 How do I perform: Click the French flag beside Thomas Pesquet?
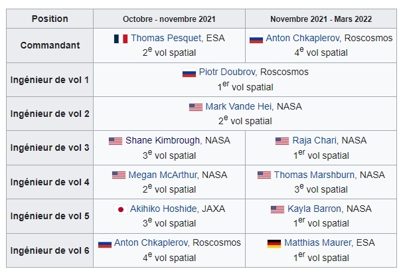[121, 39]
